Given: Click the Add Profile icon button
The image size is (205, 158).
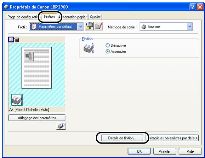Looking at the screenshot, I should (89, 26).
